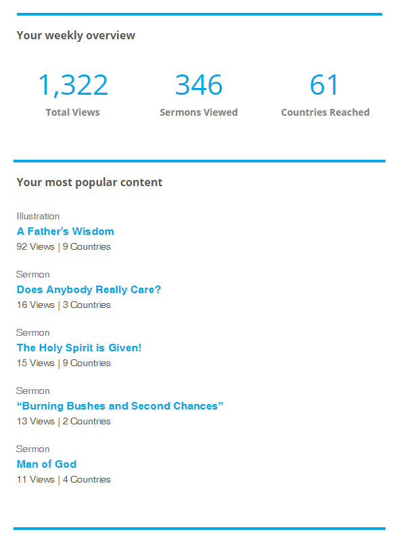The width and height of the screenshot is (395, 534).
Task: Click the Your most popular content heading
Action: pyautogui.click(x=89, y=183)
